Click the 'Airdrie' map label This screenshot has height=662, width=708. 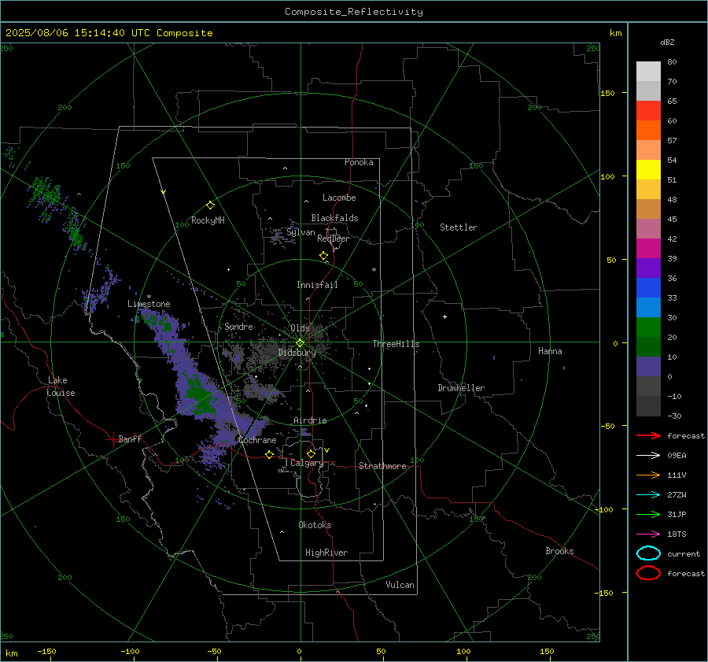310,420
